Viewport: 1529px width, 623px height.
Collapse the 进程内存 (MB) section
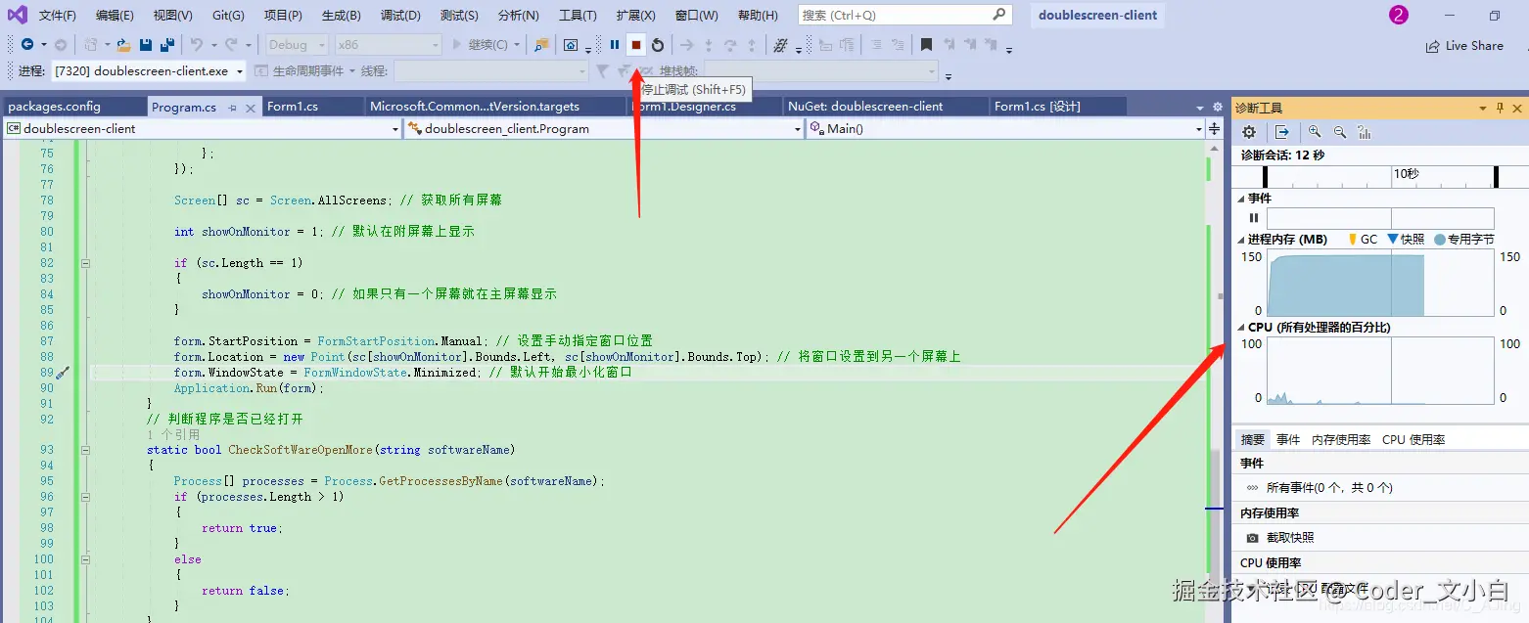(x=1242, y=240)
